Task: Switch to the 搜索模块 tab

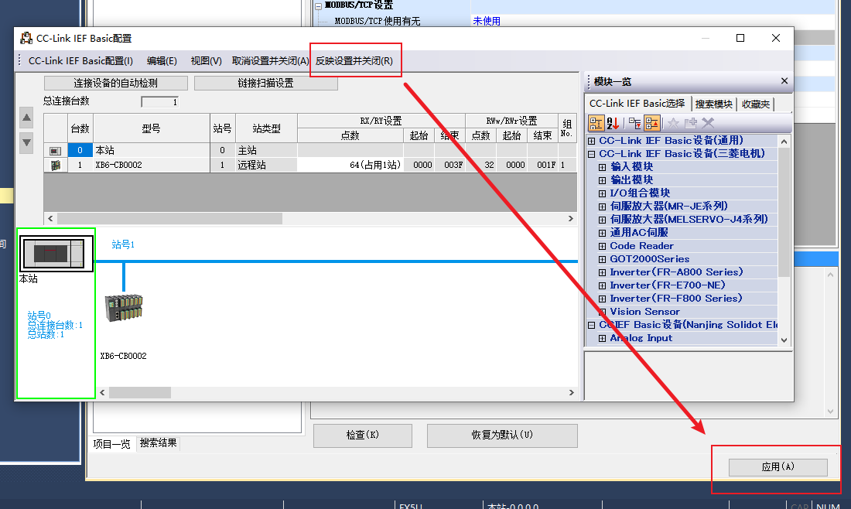Action: pos(714,104)
